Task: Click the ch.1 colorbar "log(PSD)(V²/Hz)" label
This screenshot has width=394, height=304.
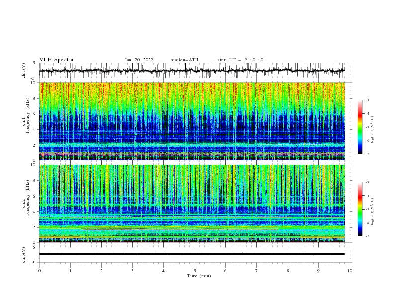Action: [x=373, y=130]
